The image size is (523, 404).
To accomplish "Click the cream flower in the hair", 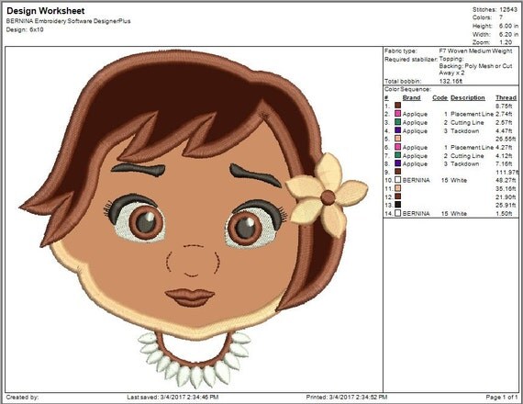I will [x=327, y=196].
